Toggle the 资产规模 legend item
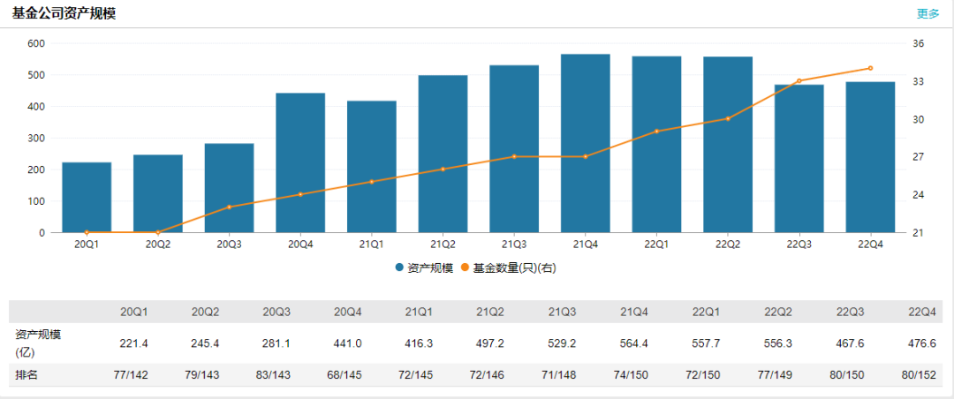Viewport: 954px width, 399px height. (x=424, y=267)
